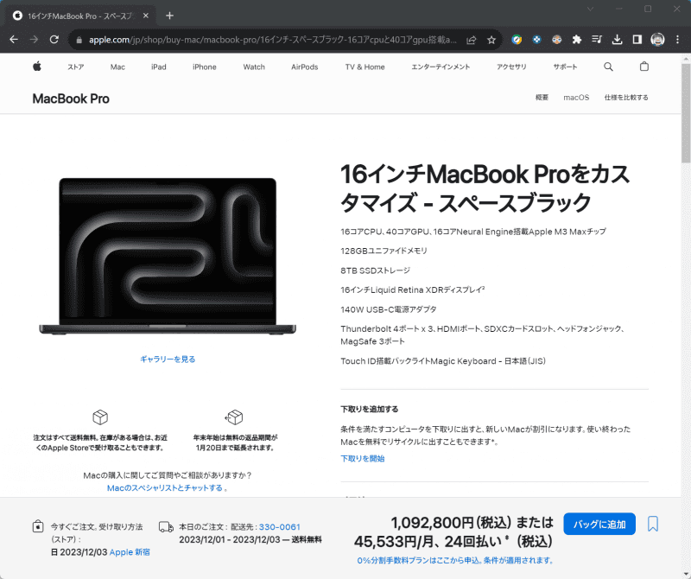Screen dimensions: 691x579
Task: Open the Apple site search
Action: click(x=608, y=66)
